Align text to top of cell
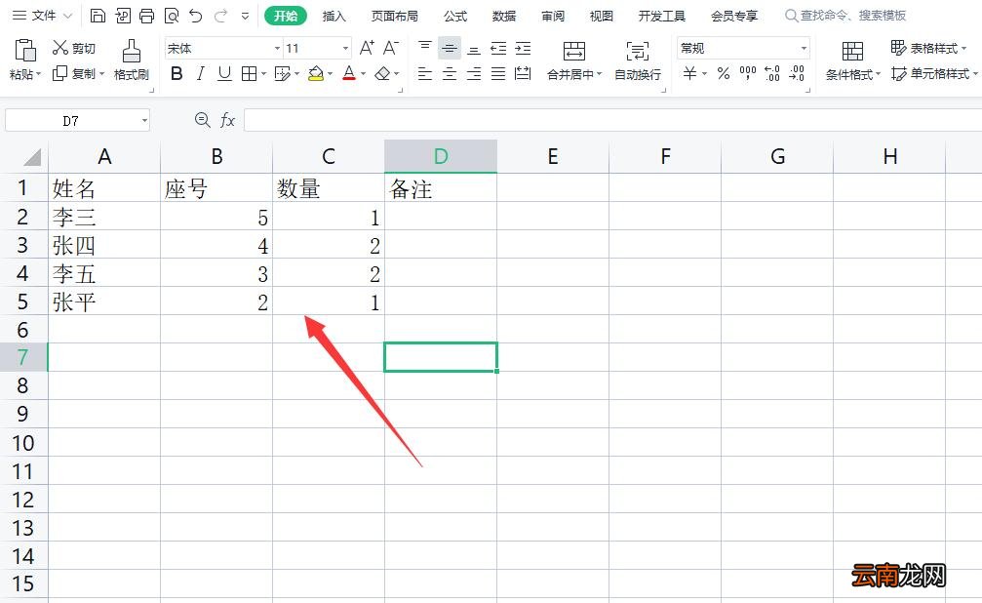The height and width of the screenshot is (603, 982). (425, 48)
